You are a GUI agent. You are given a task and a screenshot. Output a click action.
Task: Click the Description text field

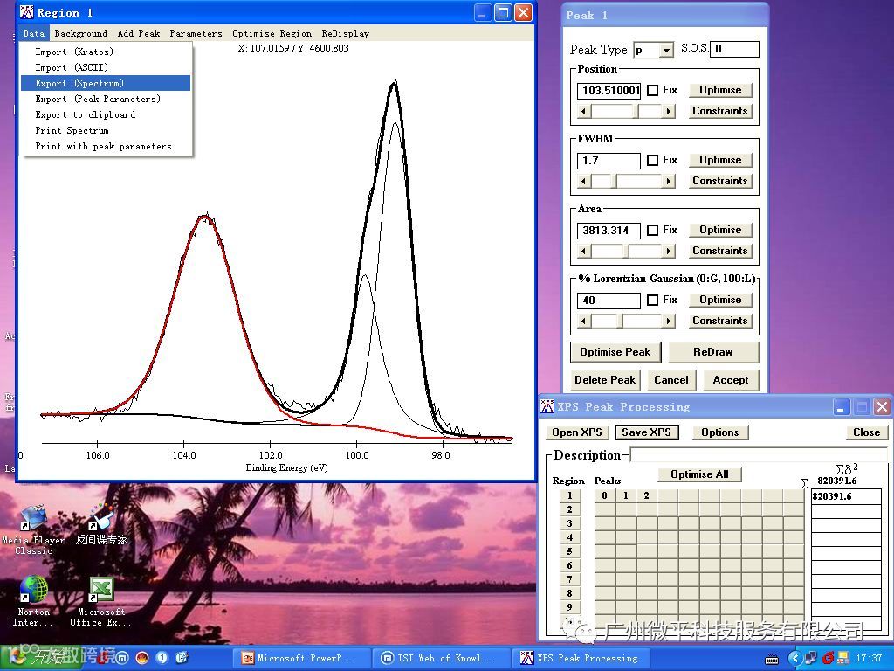(759, 455)
